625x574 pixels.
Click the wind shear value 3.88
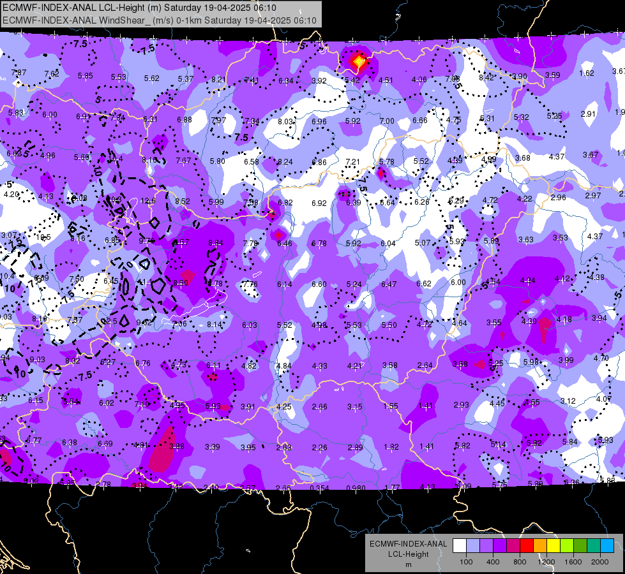pos(177,446)
